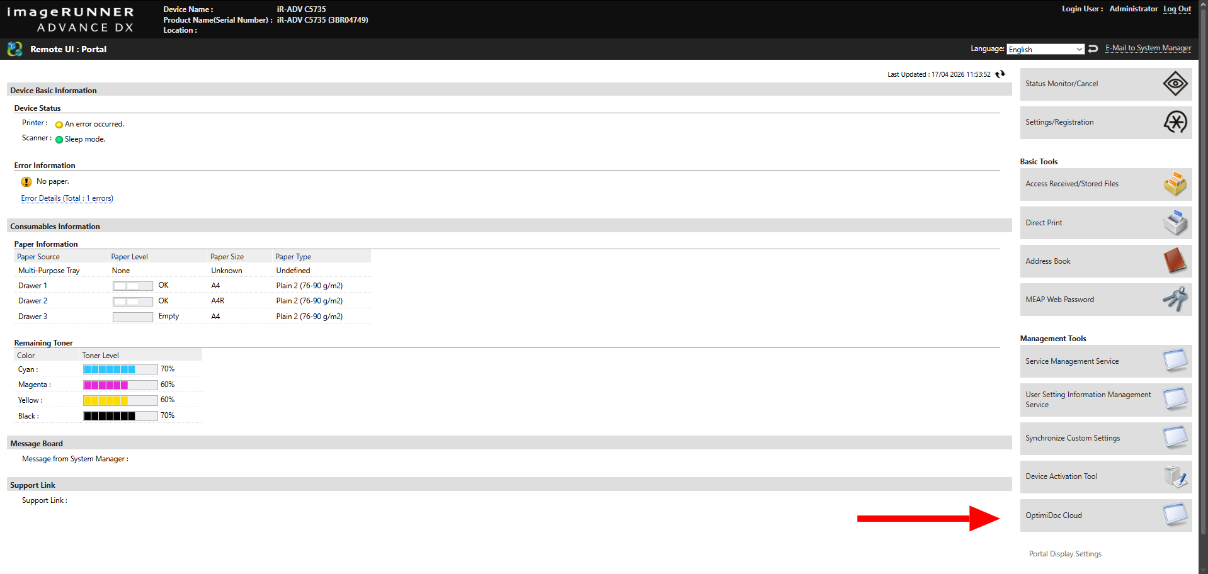The image size is (1208, 574).
Task: Open Settings/Registration
Action: pyautogui.click(x=1106, y=122)
